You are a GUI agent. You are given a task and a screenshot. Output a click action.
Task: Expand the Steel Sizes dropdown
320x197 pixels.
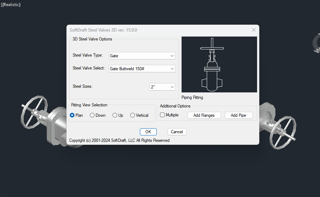click(x=163, y=87)
